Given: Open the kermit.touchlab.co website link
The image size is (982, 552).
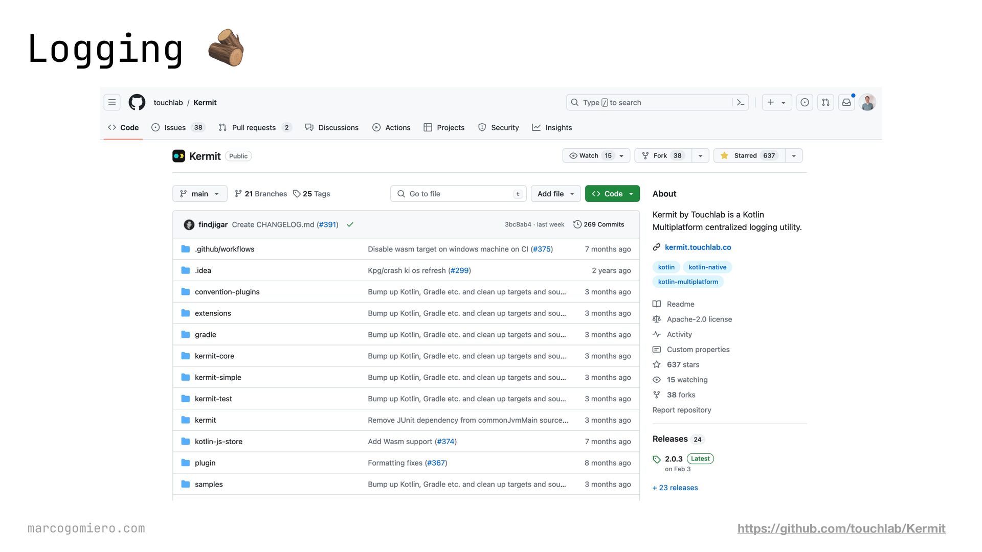Looking at the screenshot, I should pyautogui.click(x=698, y=247).
